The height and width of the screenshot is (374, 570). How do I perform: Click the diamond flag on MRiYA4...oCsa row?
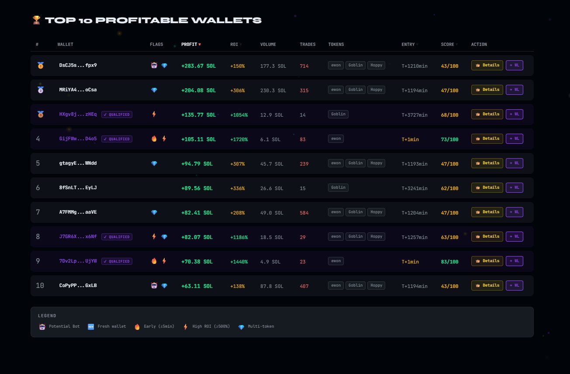tap(154, 90)
